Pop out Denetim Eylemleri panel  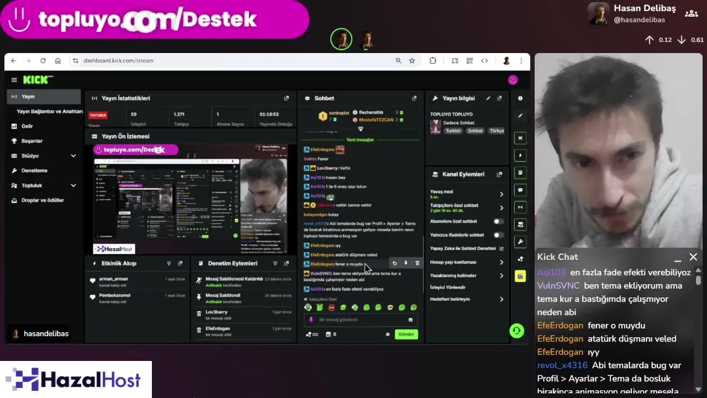click(x=286, y=264)
